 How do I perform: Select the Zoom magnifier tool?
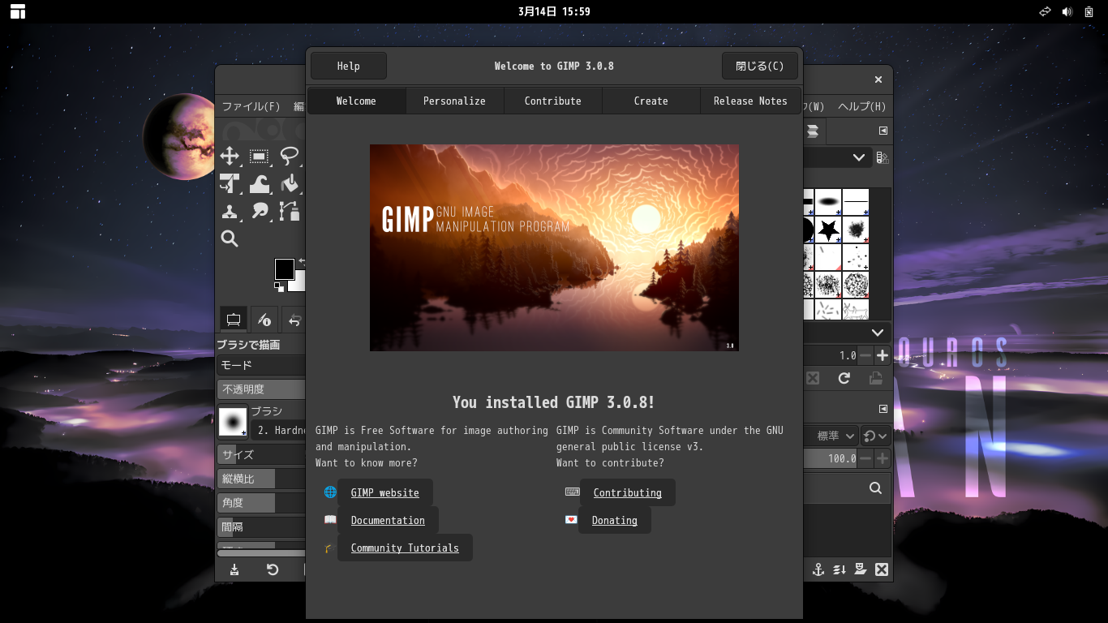(x=230, y=238)
